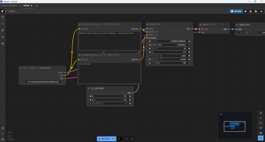Click the negative prompt text area
Viewport: 265px width, 142px height.
[x=110, y=73]
